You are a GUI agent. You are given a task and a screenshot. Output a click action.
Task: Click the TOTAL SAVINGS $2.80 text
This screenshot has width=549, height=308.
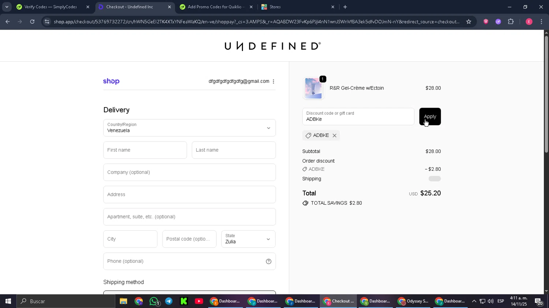(x=336, y=203)
